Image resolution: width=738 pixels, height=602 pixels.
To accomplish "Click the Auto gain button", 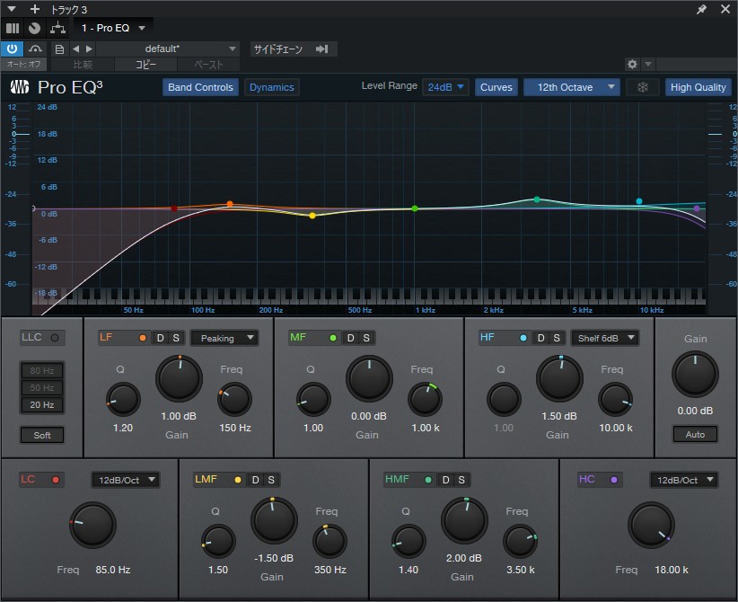I will 695,434.
